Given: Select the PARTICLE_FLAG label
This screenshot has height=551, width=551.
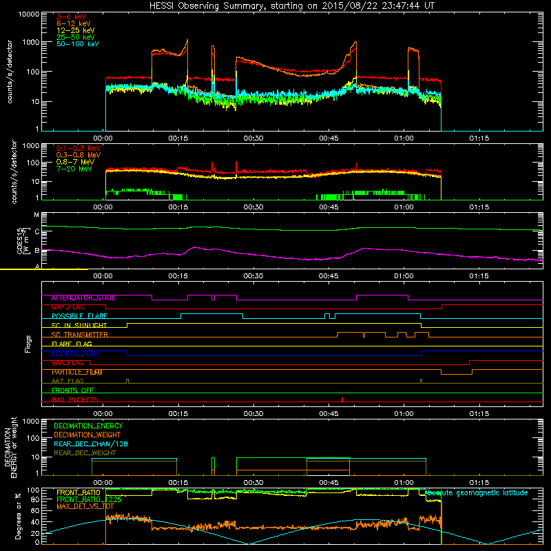Looking at the screenshot, I should pyautogui.click(x=77, y=372).
